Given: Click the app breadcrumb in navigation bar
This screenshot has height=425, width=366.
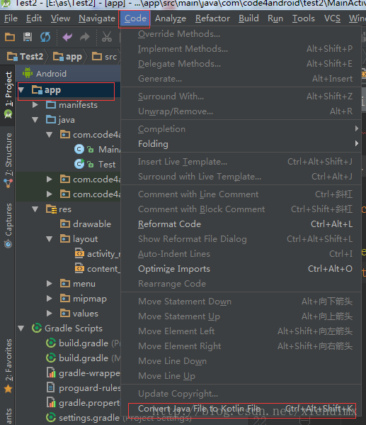Looking at the screenshot, I should [68, 57].
